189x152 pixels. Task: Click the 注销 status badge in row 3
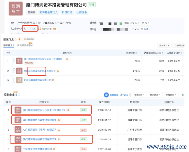(x=84, y=130)
